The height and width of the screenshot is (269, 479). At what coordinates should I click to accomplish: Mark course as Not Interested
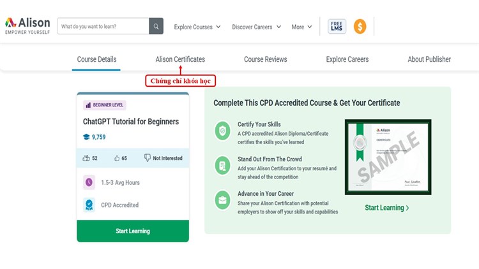click(x=163, y=158)
